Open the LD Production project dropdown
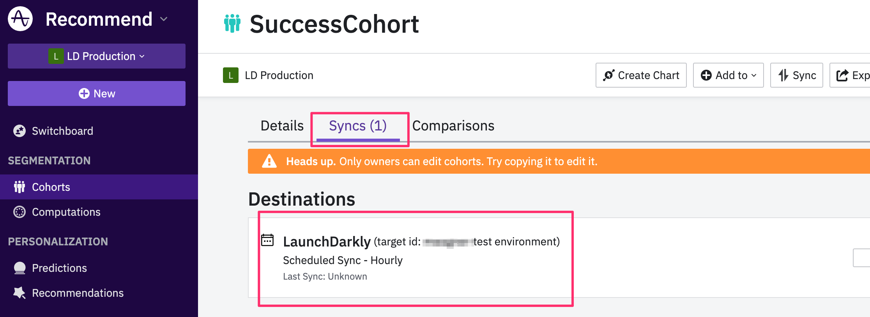Screen dimensions: 870x317 click(97, 56)
